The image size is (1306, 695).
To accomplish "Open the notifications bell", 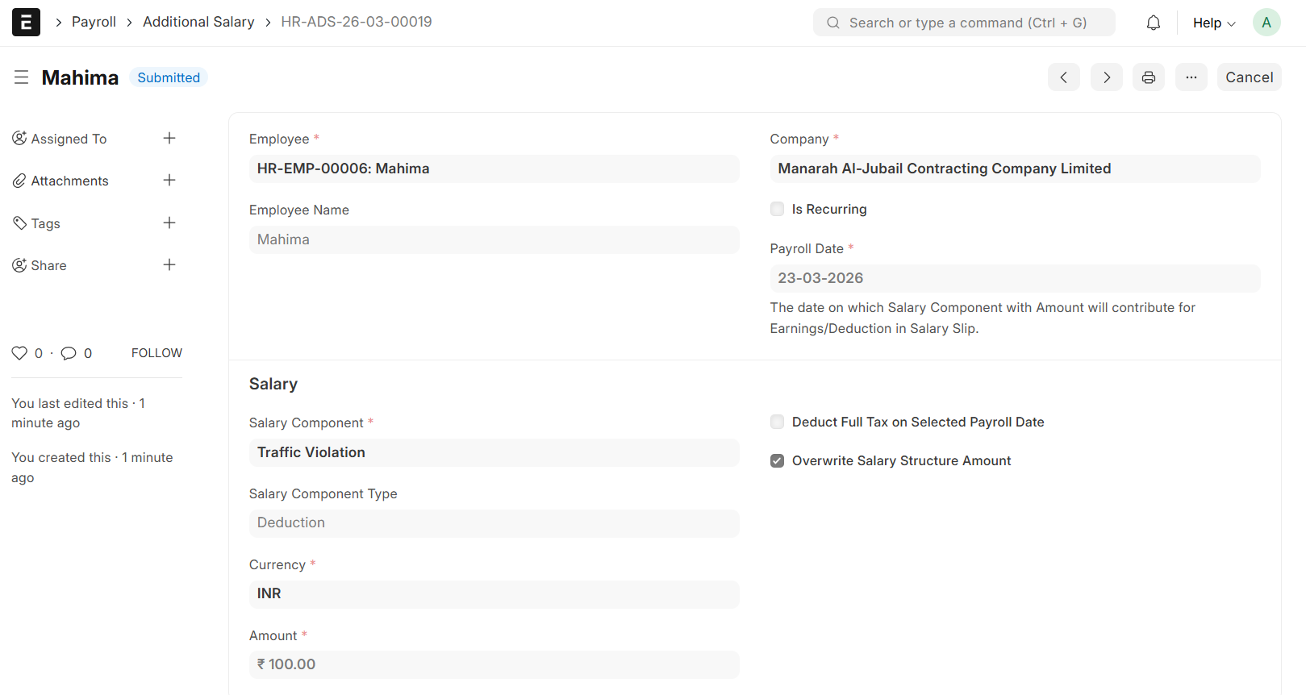I will [x=1153, y=23].
